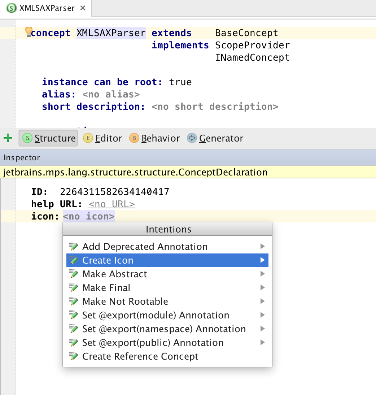Click the pencil icon beside Make Abstract
This screenshot has height=395, width=376.
pos(74,274)
